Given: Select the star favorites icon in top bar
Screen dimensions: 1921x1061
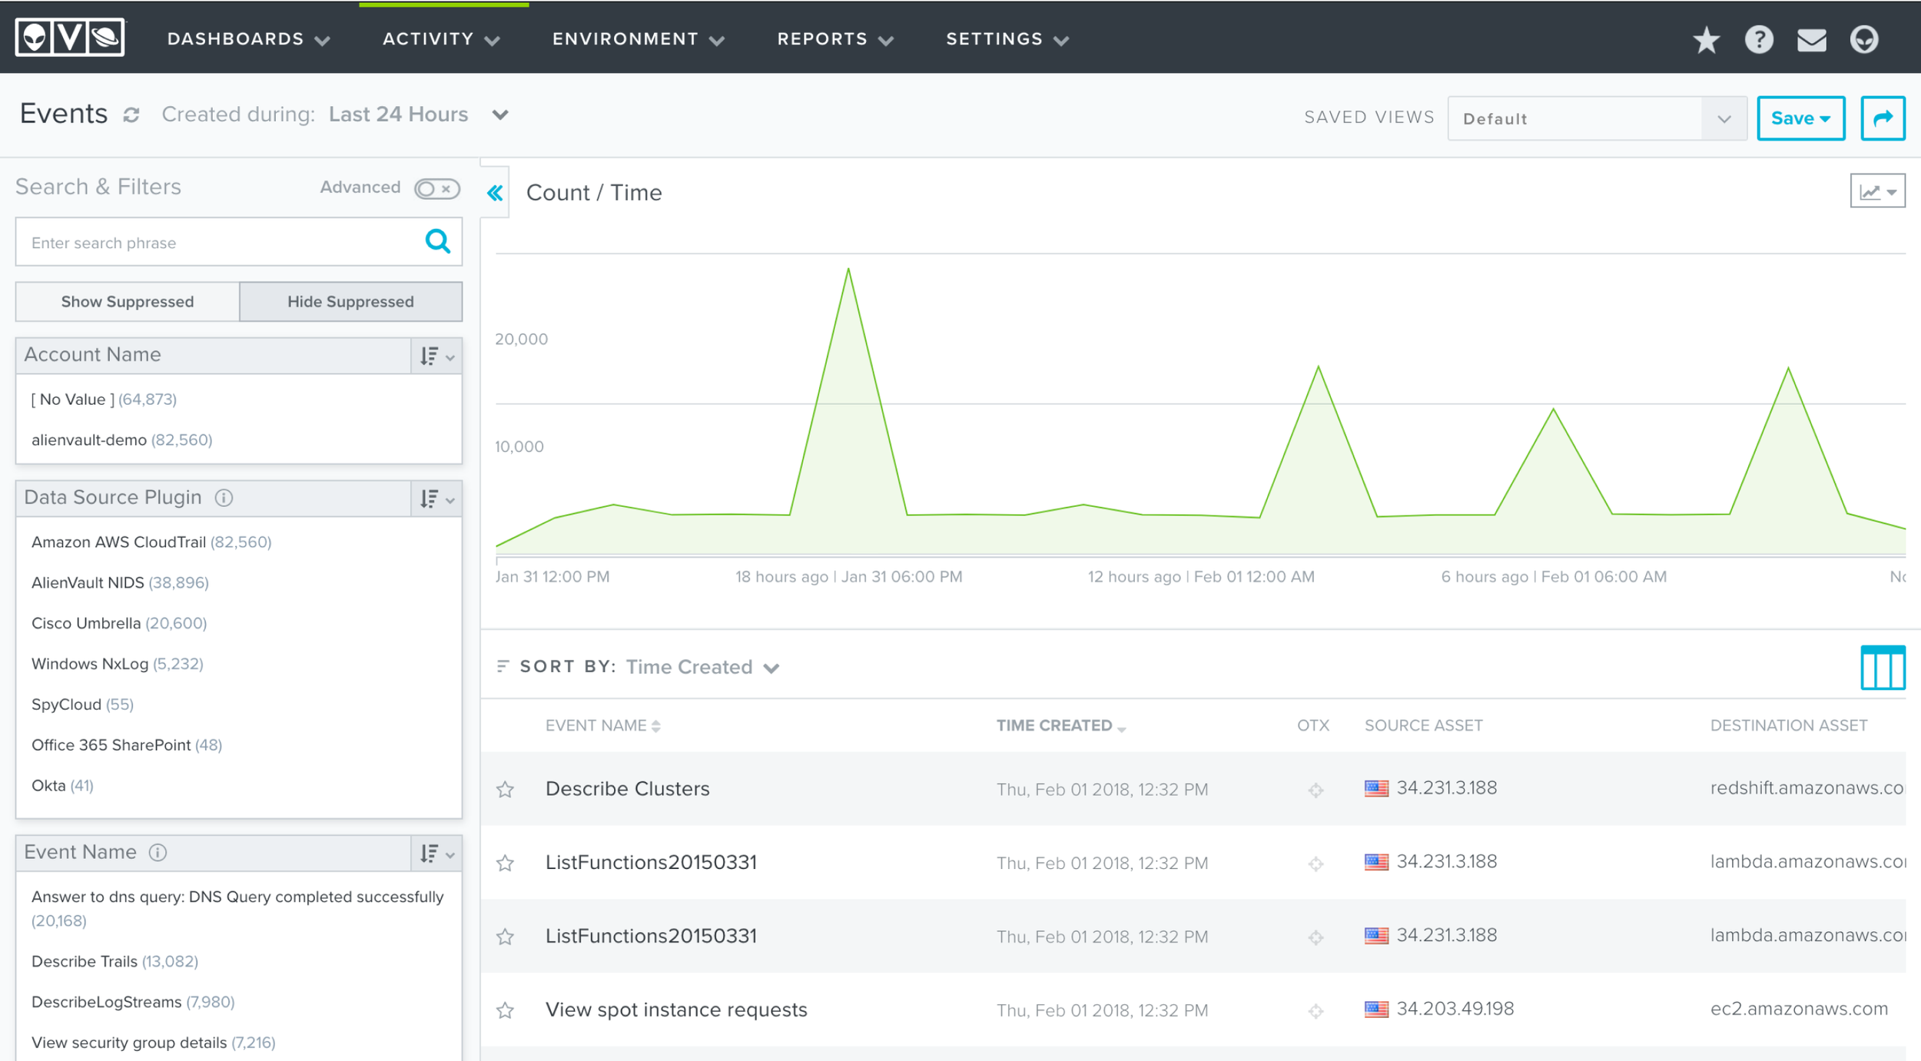Looking at the screenshot, I should click(1707, 39).
